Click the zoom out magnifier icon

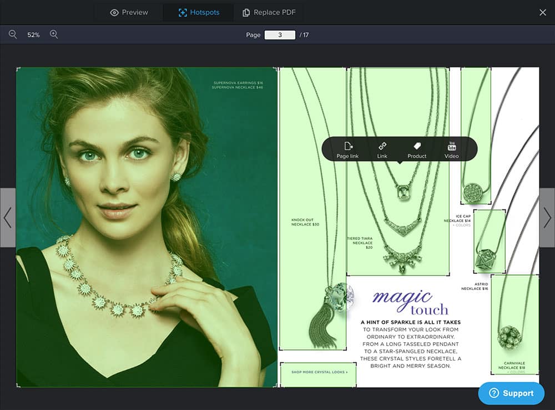point(12,34)
